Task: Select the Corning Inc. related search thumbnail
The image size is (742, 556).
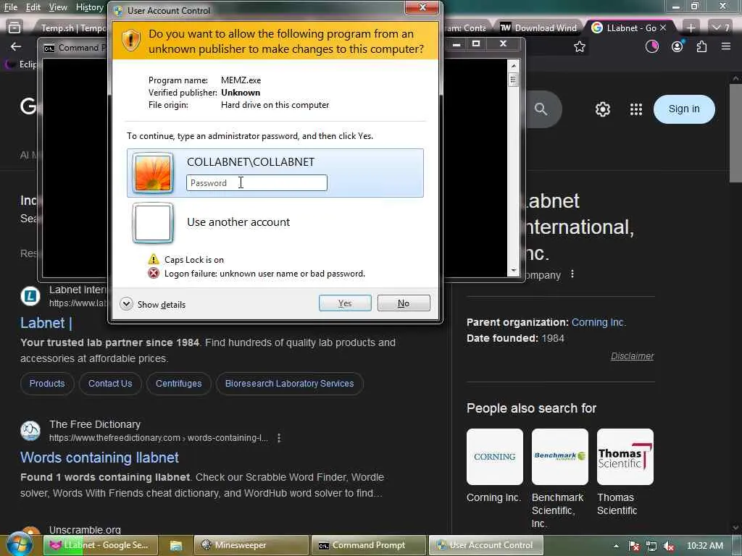Action: 494,457
